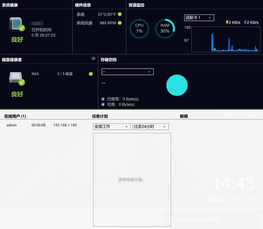Open the storage volume selection dropdown
The width and height of the screenshot is (263, 229).
127,72
